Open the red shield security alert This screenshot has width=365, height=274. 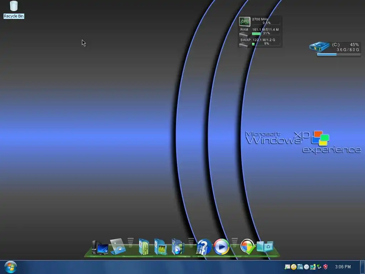pyautogui.click(x=325, y=267)
